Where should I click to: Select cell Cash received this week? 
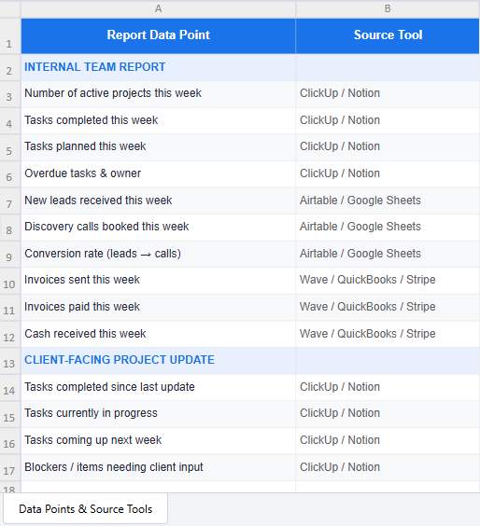click(x=158, y=334)
